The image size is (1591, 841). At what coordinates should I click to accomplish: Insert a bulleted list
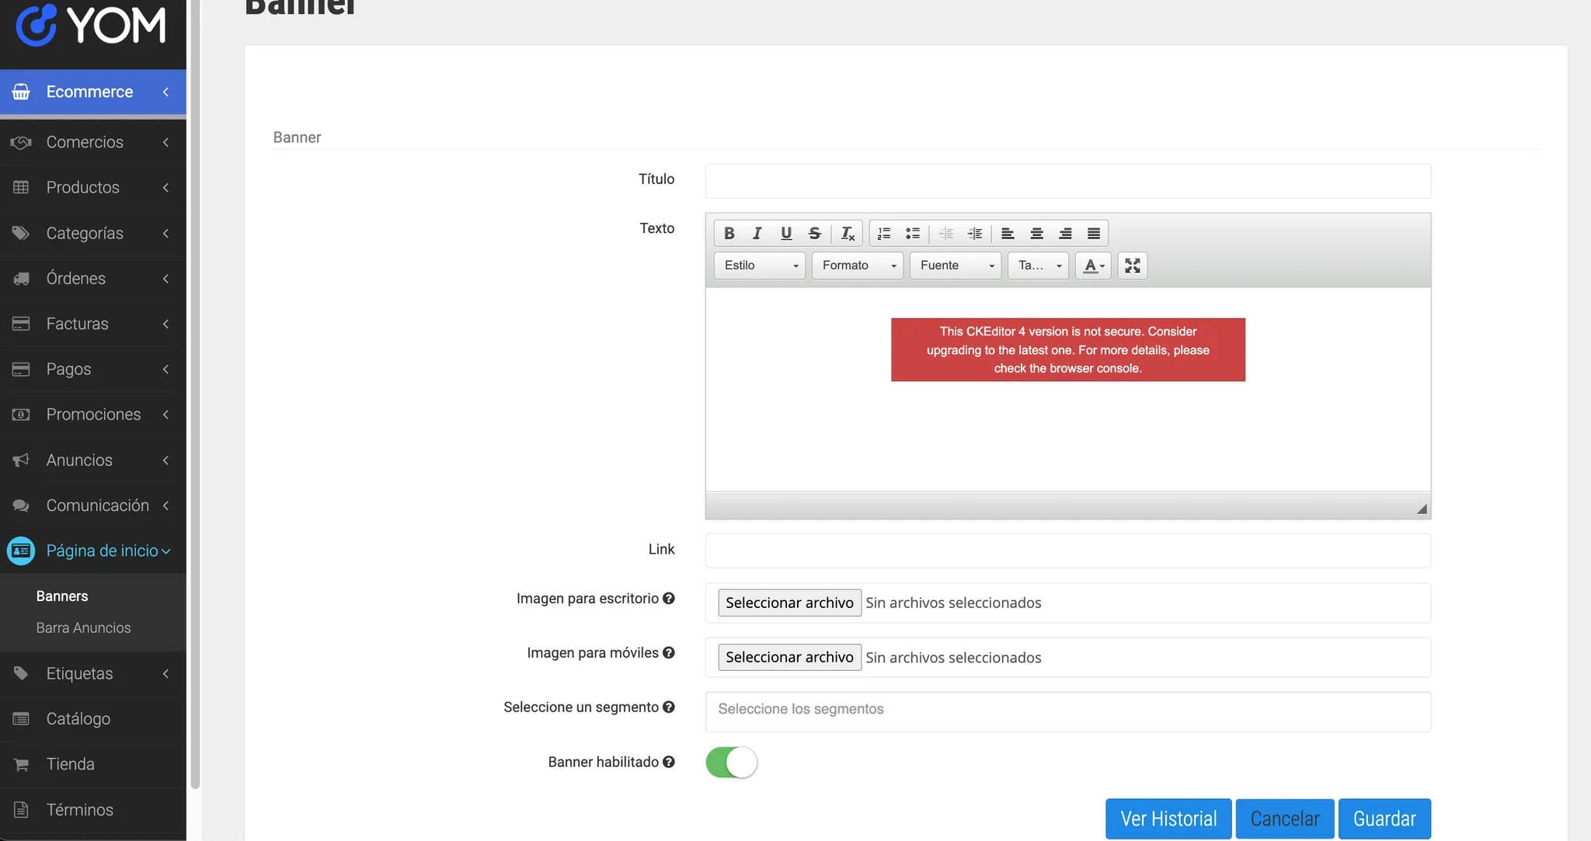913,233
